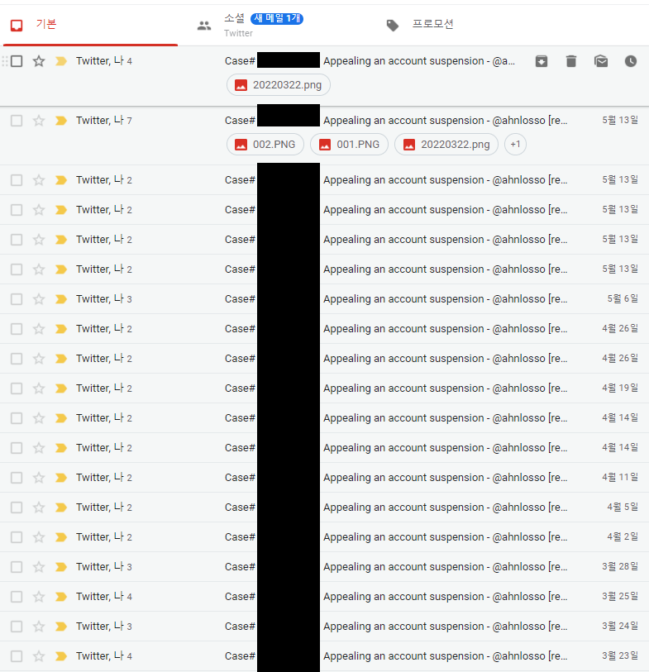
Task: Star the conversation dated 4월 5일
Action: (39, 508)
